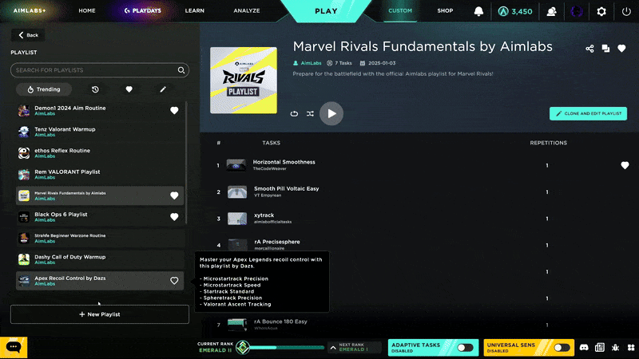
Task: Start the playlist with the play button
Action: click(331, 113)
